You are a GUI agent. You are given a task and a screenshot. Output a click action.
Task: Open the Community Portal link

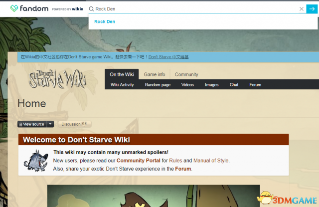(139, 161)
